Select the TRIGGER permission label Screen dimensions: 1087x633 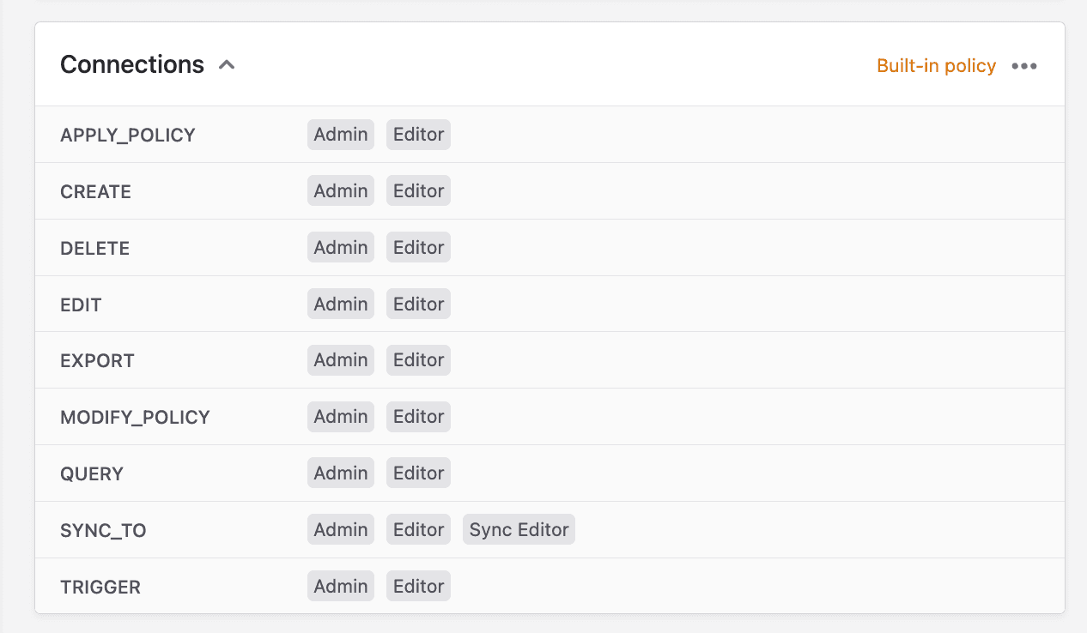click(x=100, y=588)
